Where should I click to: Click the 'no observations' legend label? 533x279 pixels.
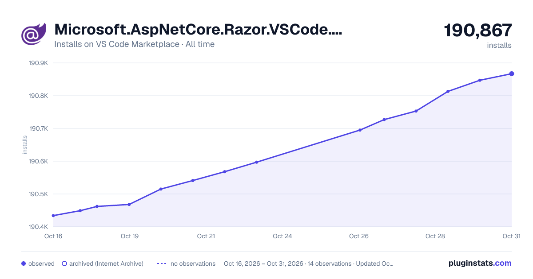pos(193,263)
